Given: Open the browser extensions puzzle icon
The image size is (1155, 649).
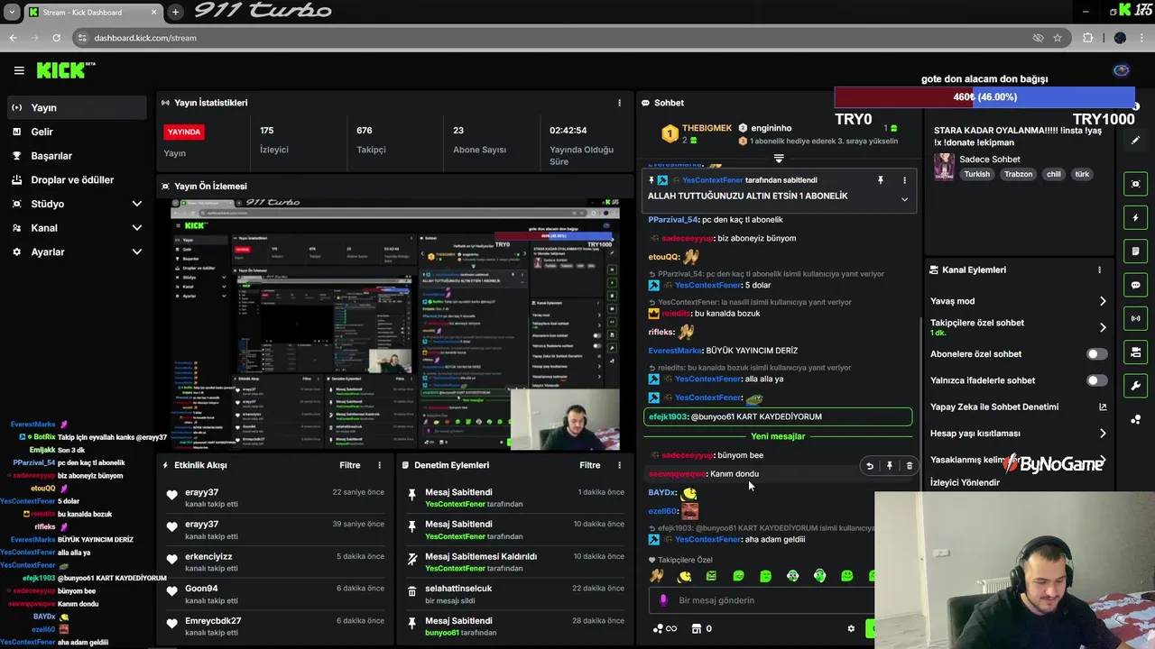Looking at the screenshot, I should (x=1087, y=38).
